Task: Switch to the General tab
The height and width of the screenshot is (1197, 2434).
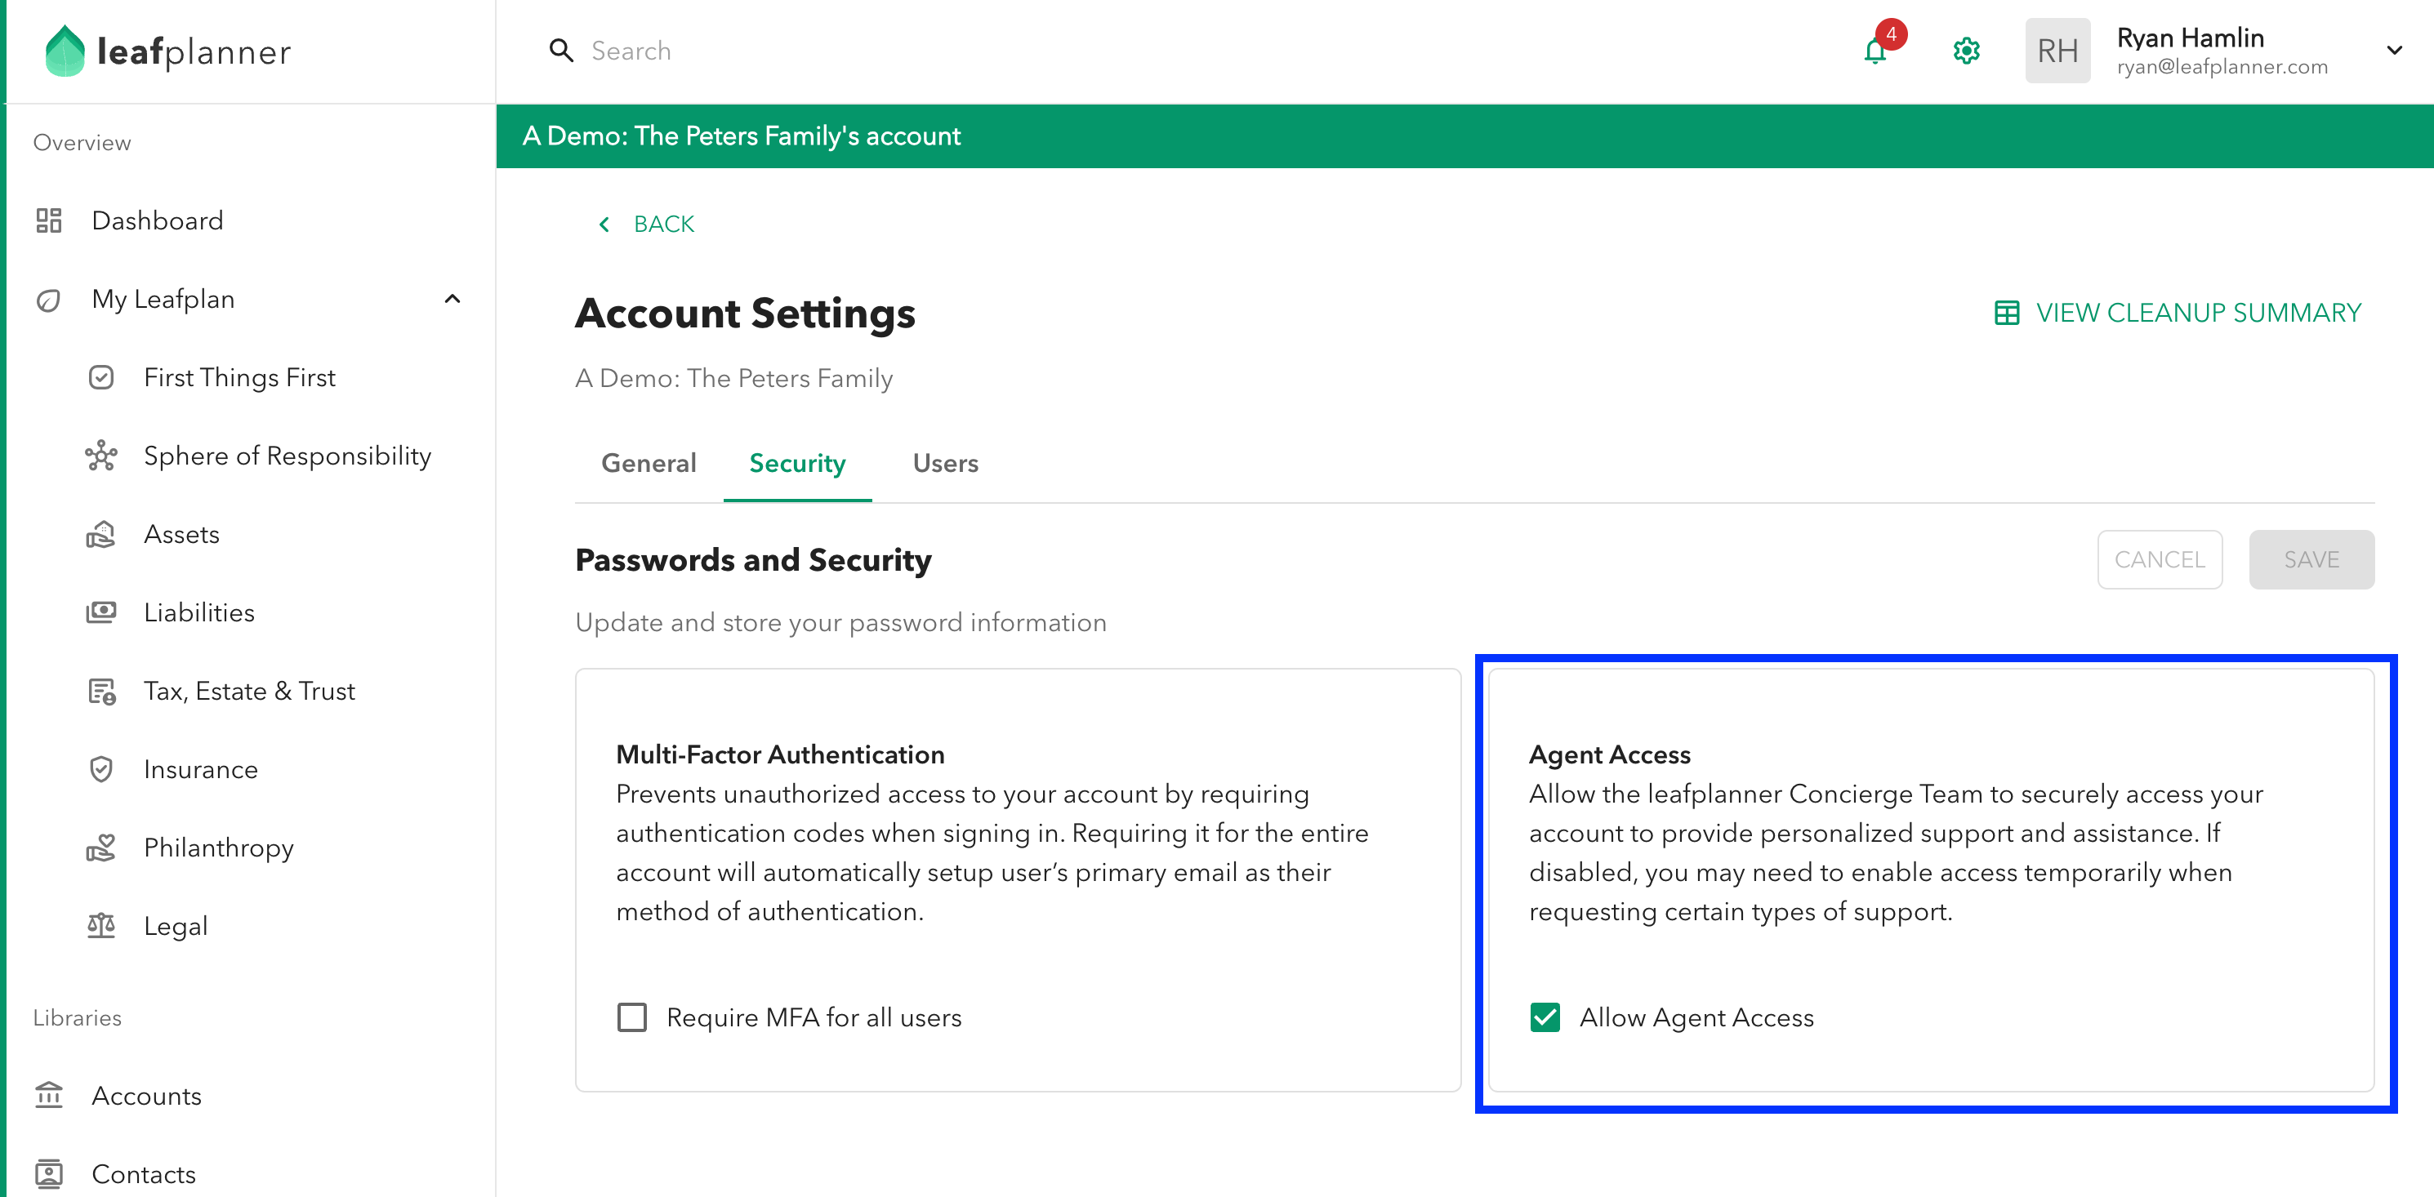Action: tap(649, 464)
